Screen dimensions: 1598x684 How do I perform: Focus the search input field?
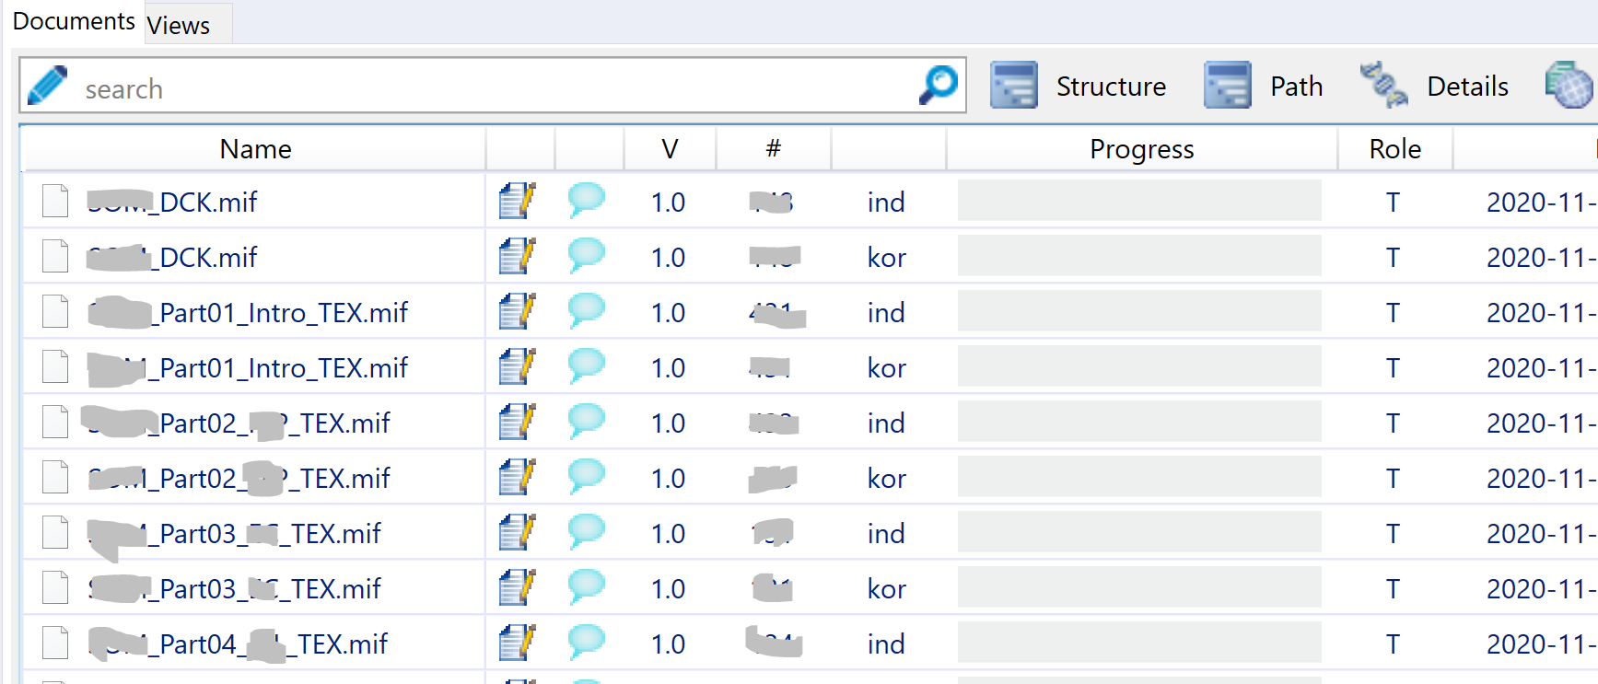point(488,88)
